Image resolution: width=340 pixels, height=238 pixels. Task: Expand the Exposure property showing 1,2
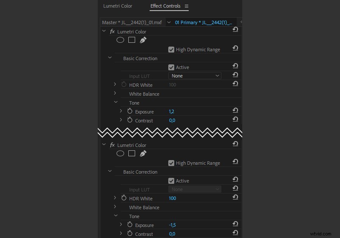coord(121,111)
